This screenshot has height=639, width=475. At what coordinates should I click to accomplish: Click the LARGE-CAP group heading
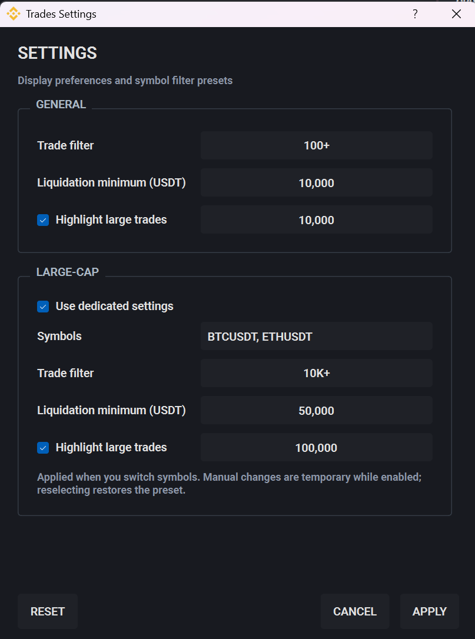(x=68, y=272)
